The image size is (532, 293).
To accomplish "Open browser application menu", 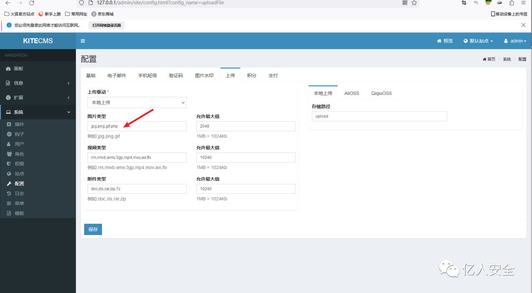I will (524, 3).
